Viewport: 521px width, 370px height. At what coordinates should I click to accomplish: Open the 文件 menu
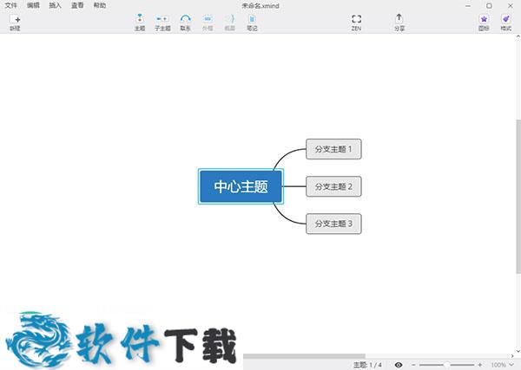pyautogui.click(x=10, y=5)
